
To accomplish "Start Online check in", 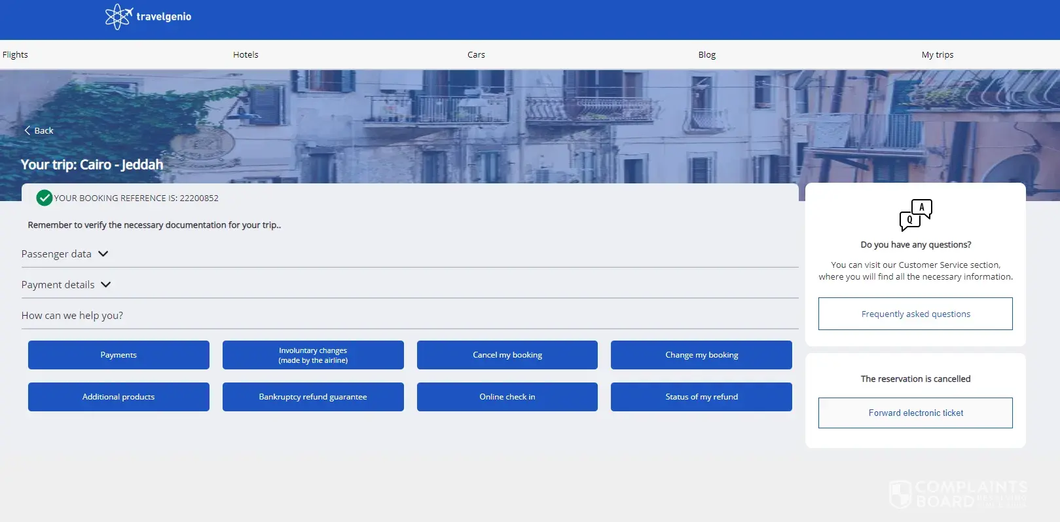I will [x=507, y=397].
